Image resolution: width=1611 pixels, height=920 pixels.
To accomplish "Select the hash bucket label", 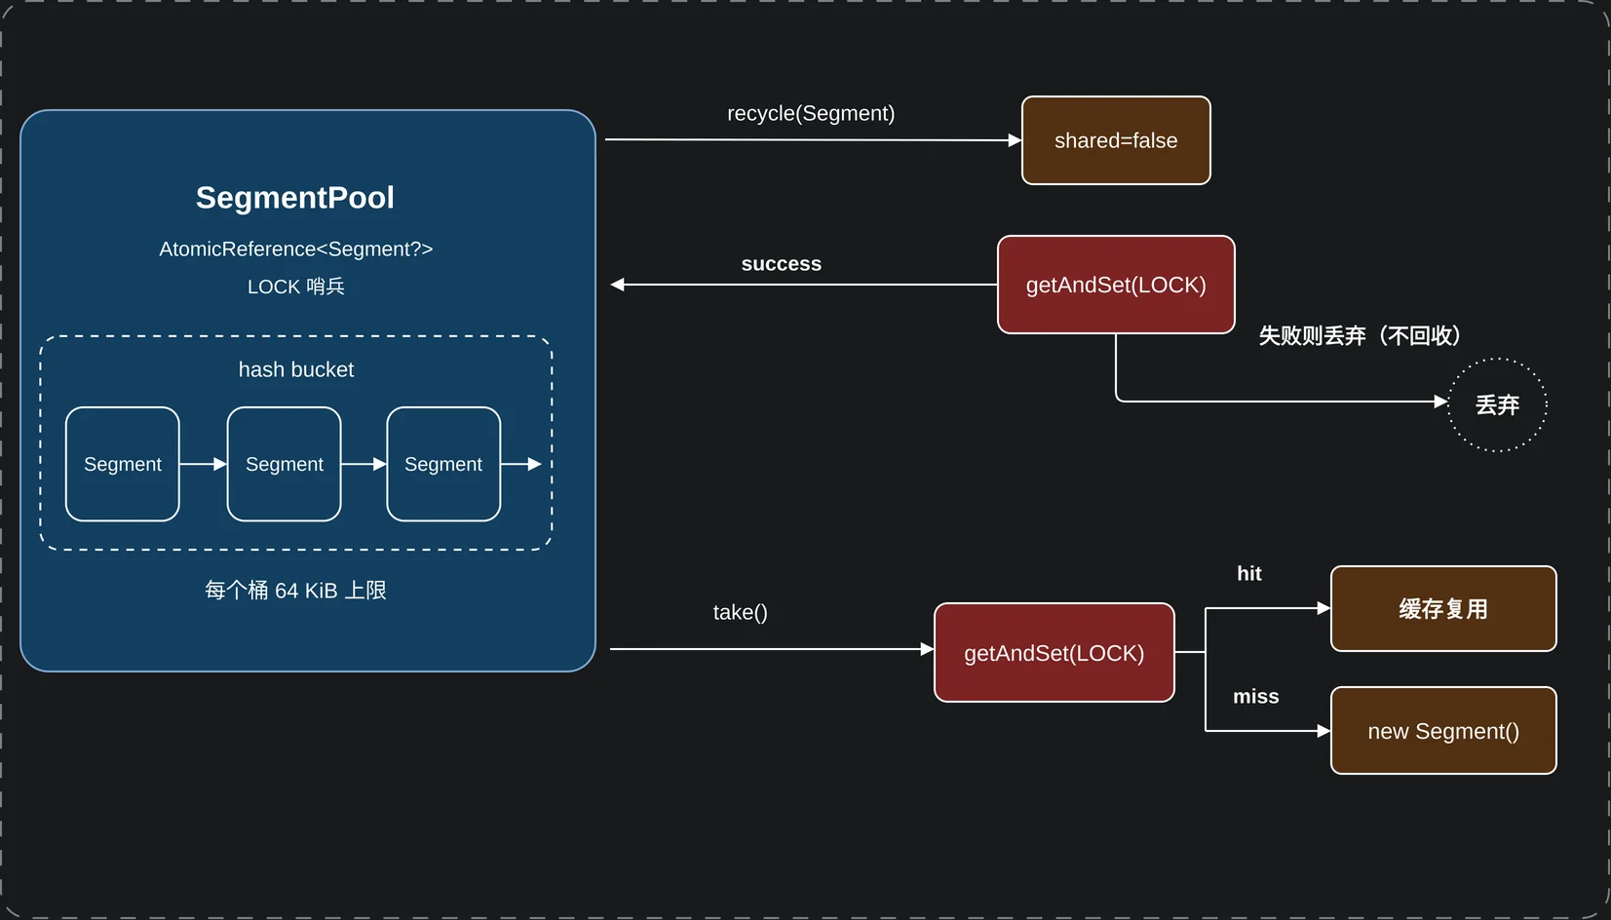I will click(x=296, y=369).
